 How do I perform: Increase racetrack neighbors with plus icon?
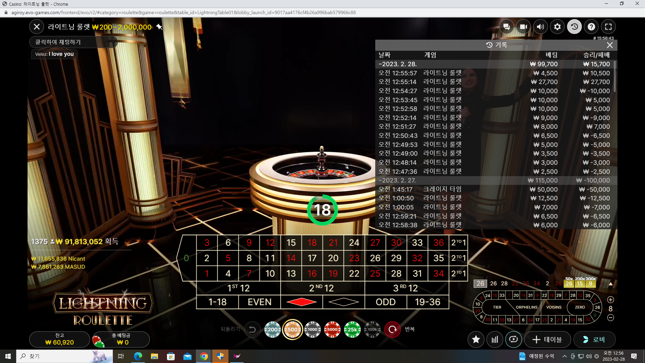click(x=611, y=299)
